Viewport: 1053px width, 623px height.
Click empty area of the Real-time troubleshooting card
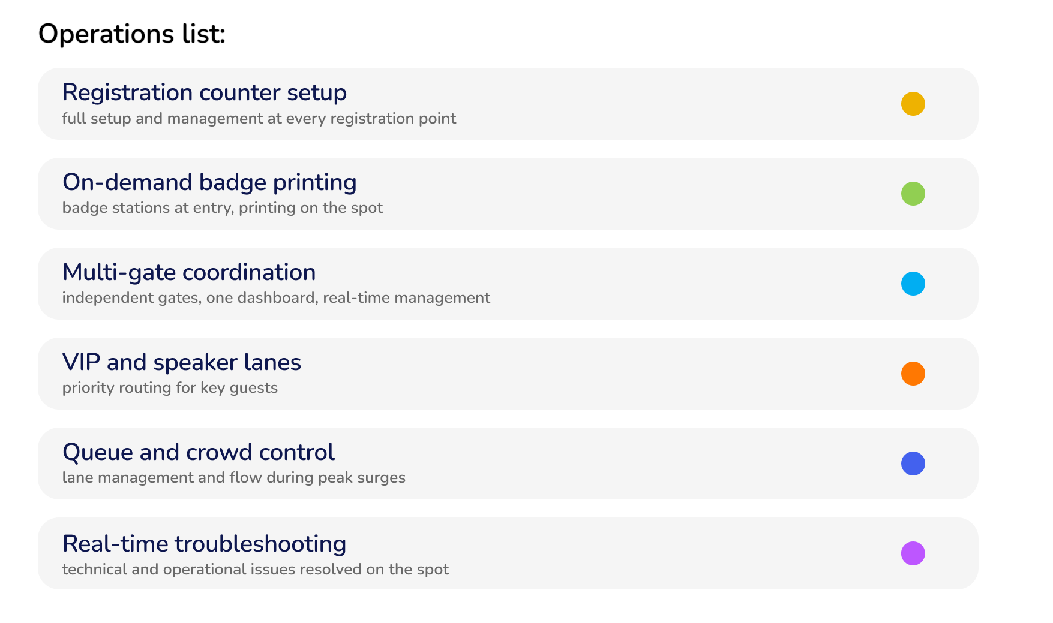point(660,553)
